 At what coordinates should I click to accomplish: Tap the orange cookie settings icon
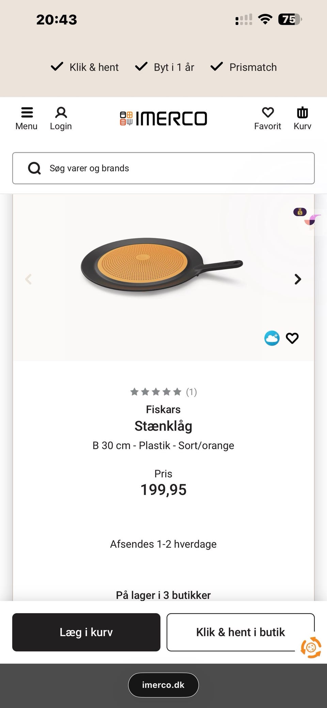311,647
